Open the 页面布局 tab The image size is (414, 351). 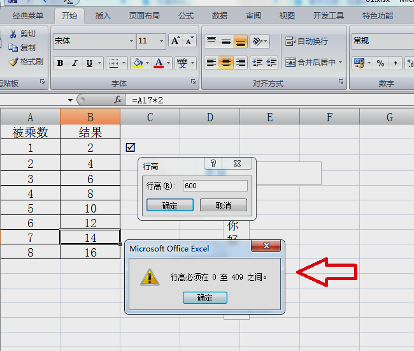click(x=145, y=16)
